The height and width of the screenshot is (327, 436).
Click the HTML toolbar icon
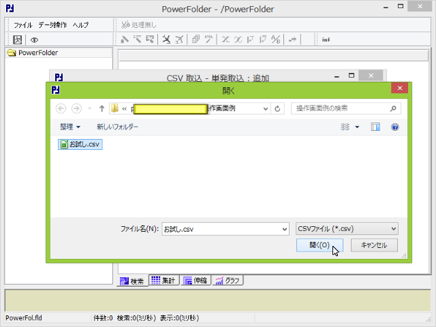pyautogui.click(x=208, y=40)
